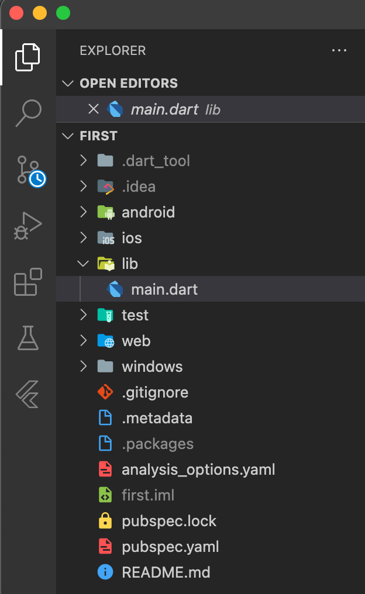
Task: Click the green window zoom button
Action: (x=63, y=13)
